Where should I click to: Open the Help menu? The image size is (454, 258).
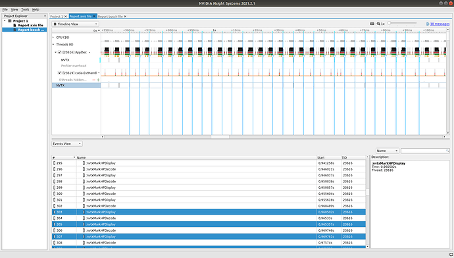coord(36,10)
